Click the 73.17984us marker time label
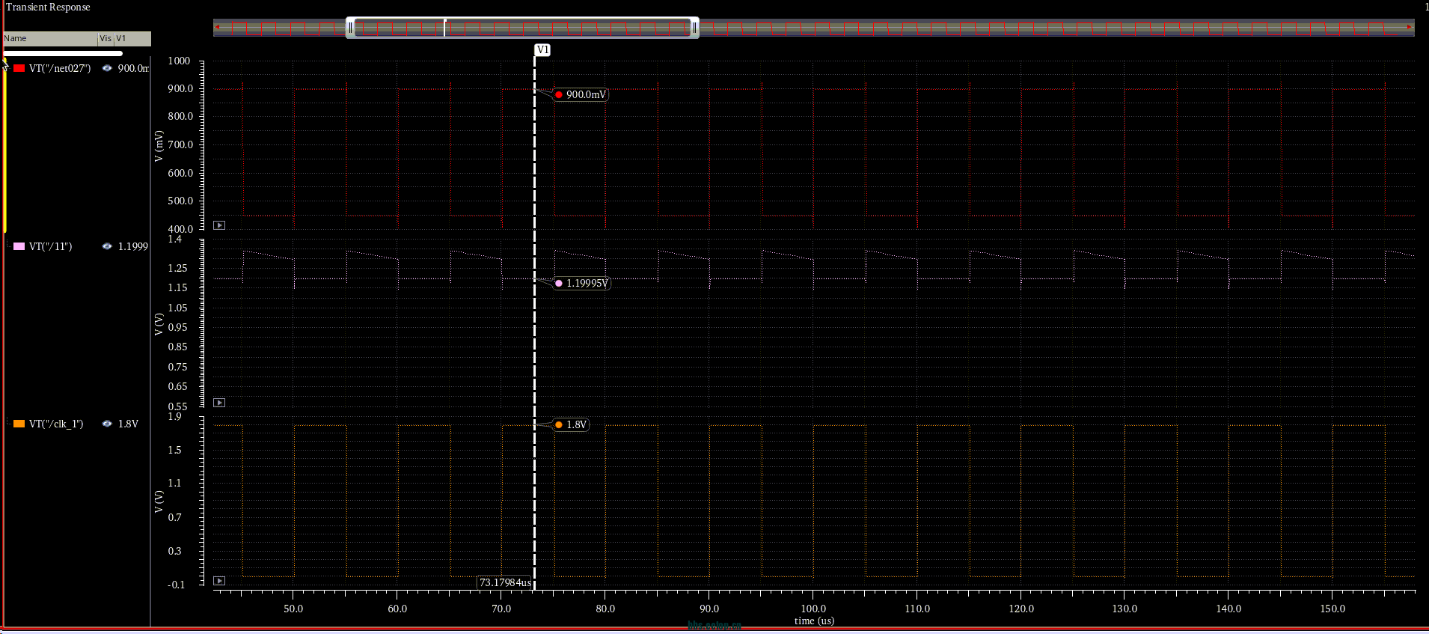 505,582
